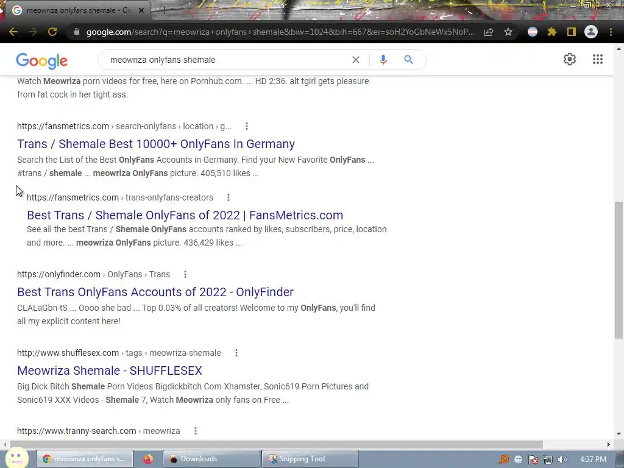This screenshot has height=468, width=624.
Task: Click the scroll-right arrow of horizontal scrollbar
Action: (609, 444)
